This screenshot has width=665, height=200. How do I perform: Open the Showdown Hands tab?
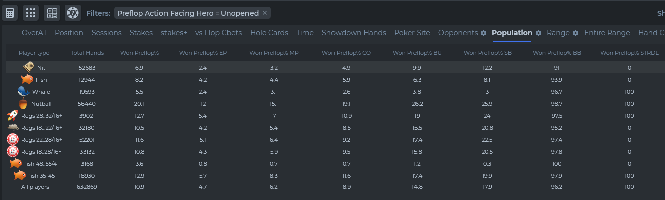(354, 33)
